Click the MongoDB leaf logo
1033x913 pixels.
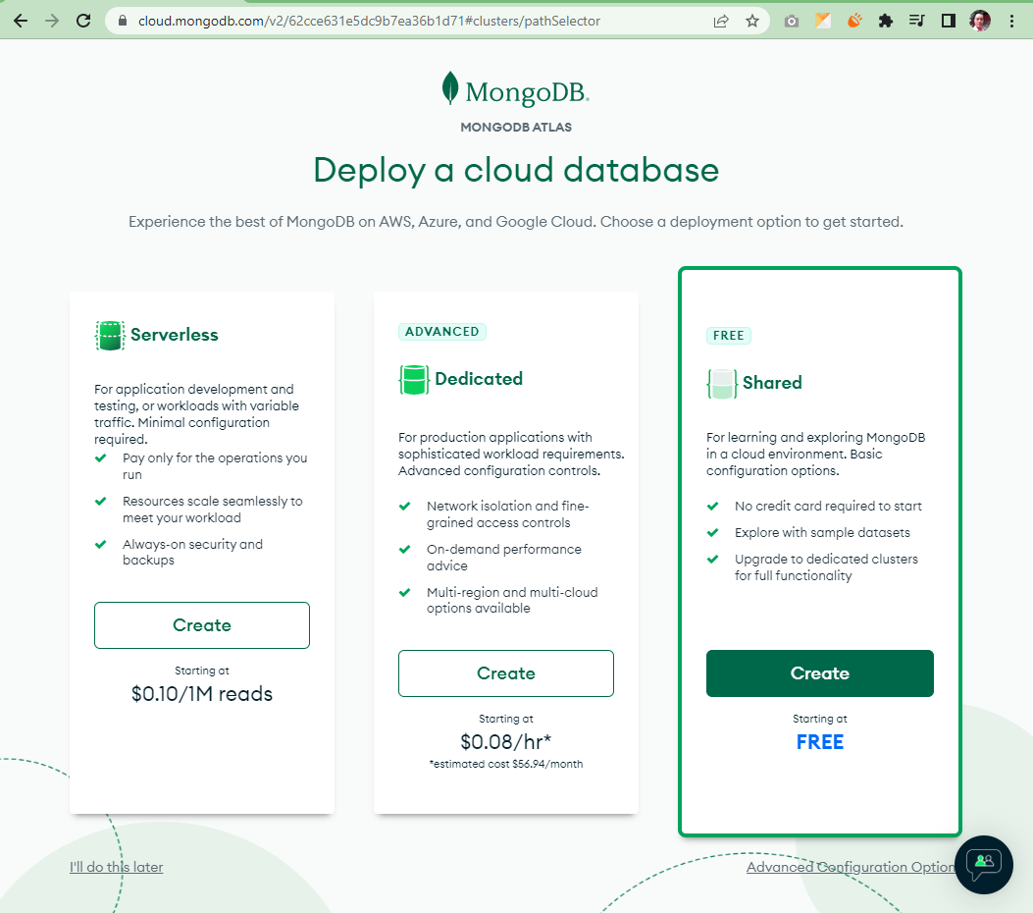(450, 88)
